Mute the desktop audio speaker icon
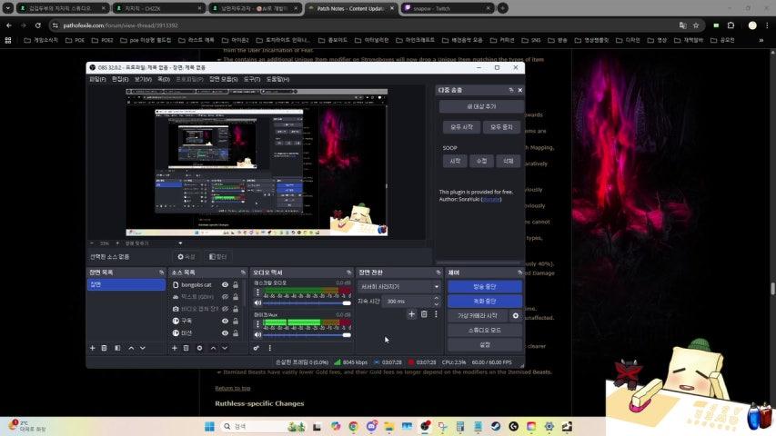This screenshot has height=436, width=776. (257, 302)
